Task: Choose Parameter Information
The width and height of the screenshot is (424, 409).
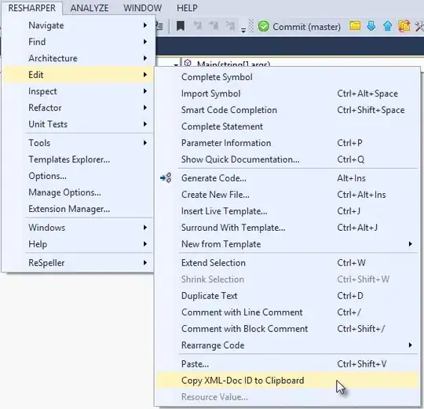Action: click(x=287, y=143)
